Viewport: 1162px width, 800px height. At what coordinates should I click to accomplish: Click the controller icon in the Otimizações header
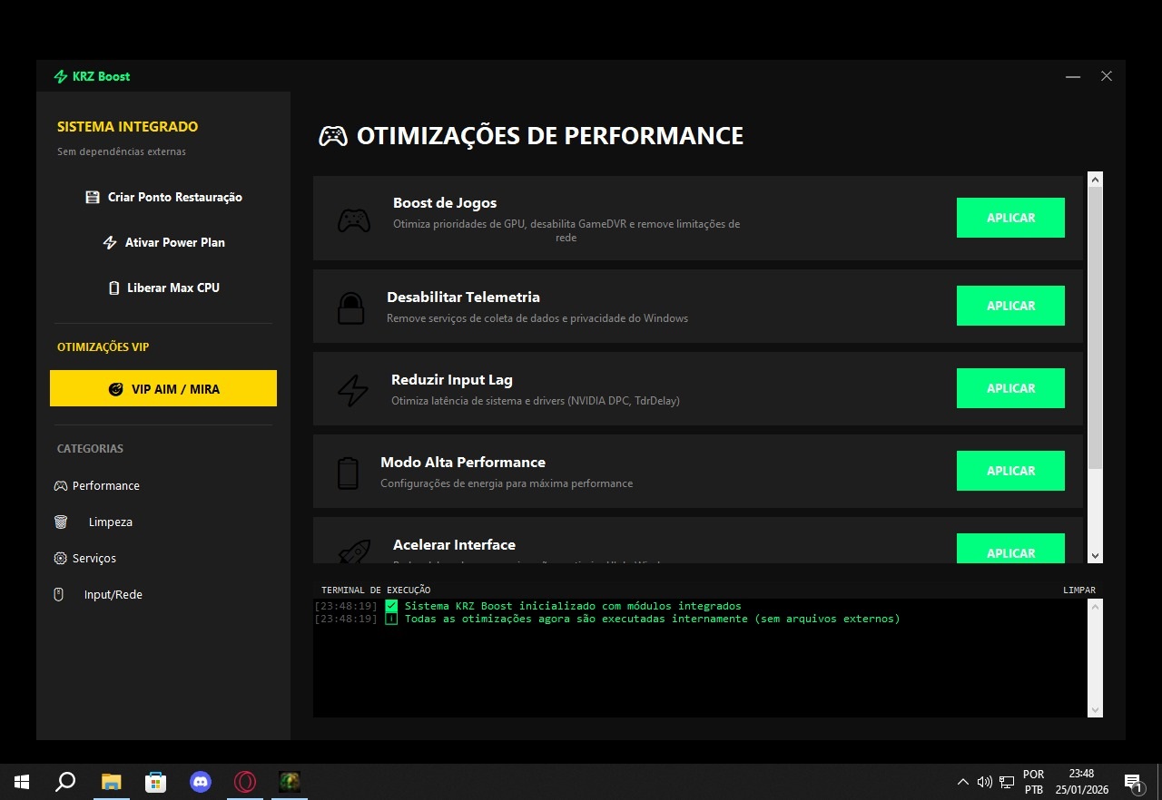pos(333,134)
